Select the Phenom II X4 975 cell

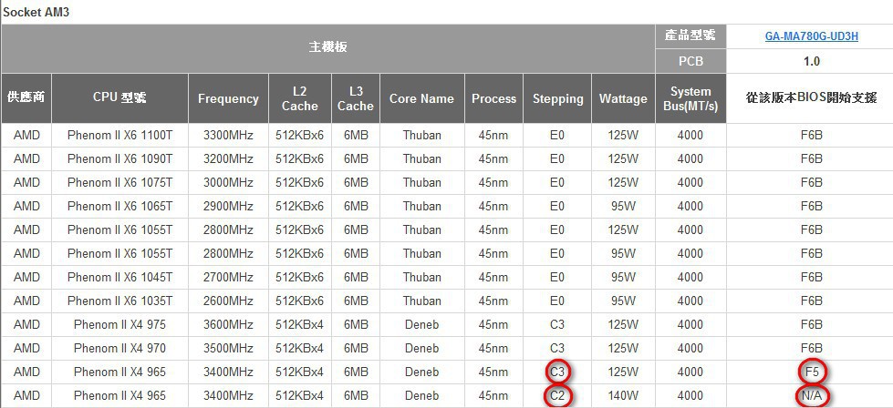pyautogui.click(x=119, y=324)
